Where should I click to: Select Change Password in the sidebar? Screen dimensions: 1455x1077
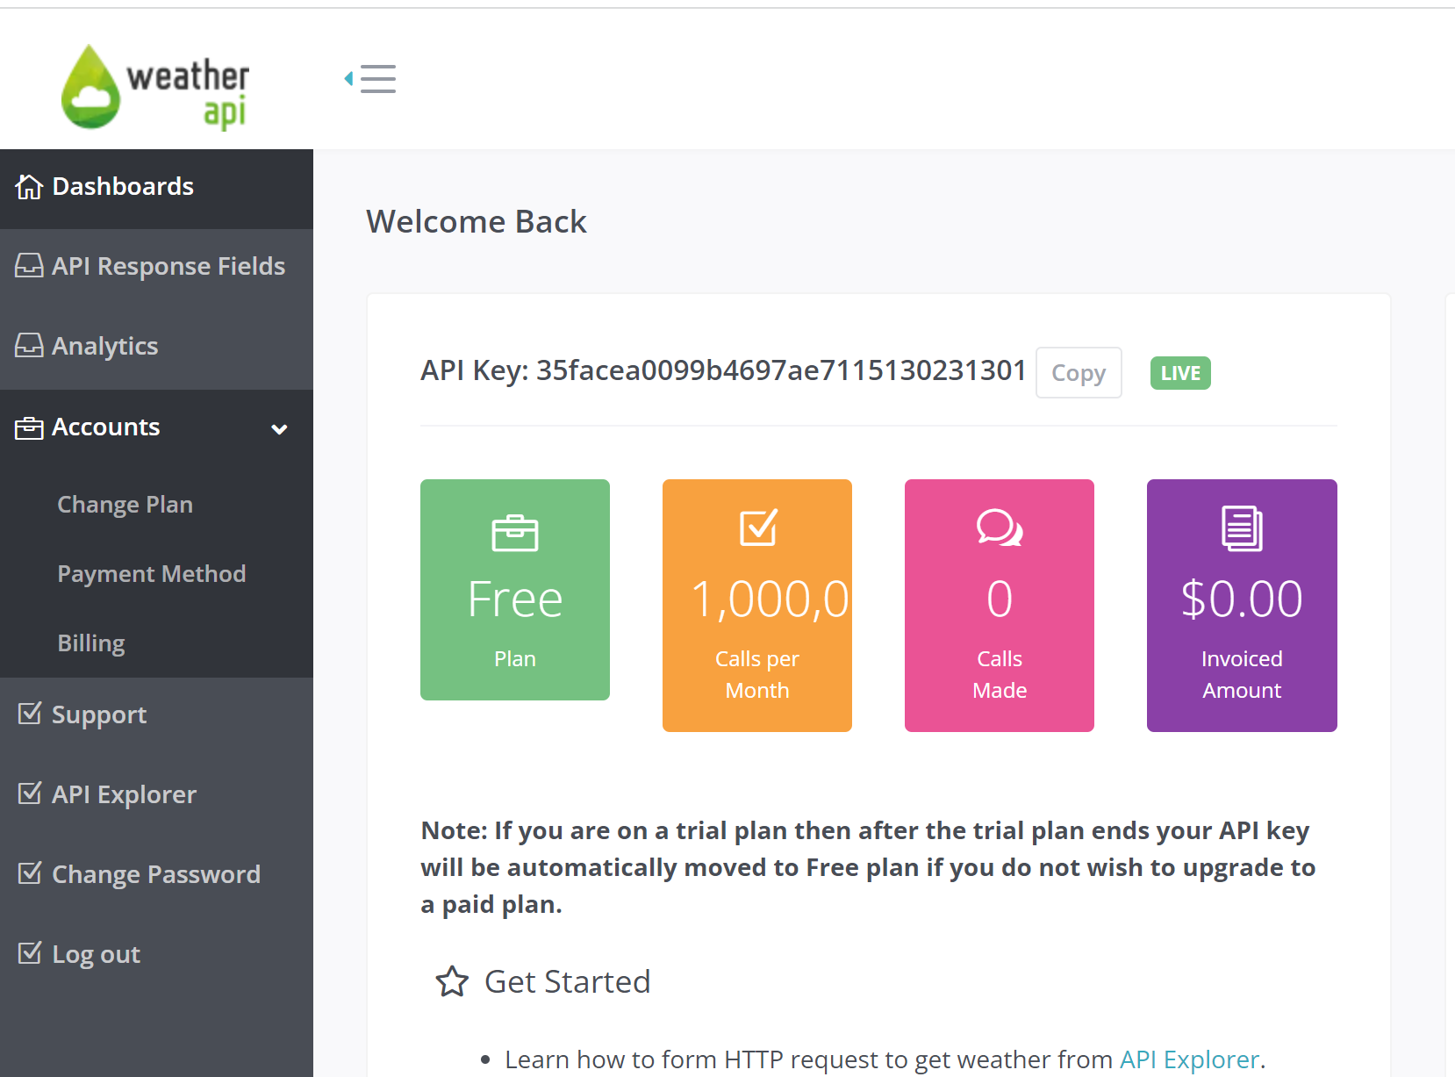click(155, 874)
